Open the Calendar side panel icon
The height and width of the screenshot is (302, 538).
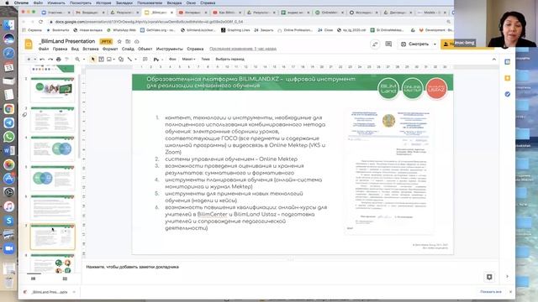pos(508,62)
